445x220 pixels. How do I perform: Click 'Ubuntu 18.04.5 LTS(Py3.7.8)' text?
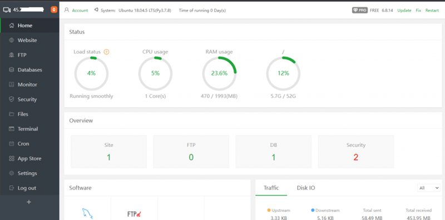click(145, 10)
